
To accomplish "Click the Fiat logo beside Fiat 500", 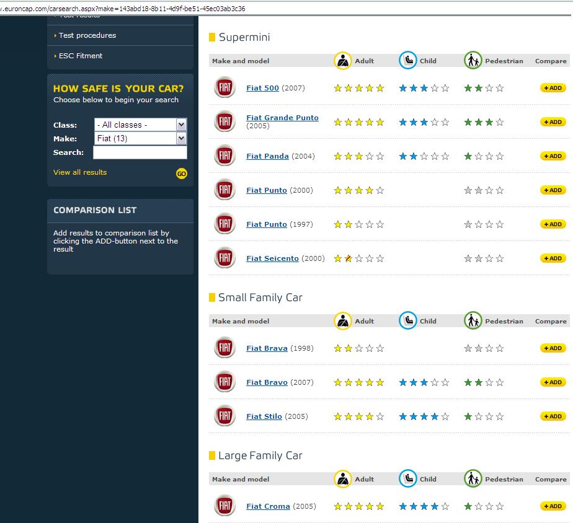I will click(224, 88).
